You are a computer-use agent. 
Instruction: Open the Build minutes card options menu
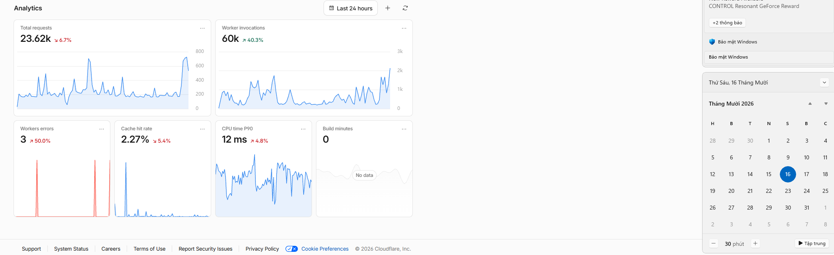pos(404,129)
